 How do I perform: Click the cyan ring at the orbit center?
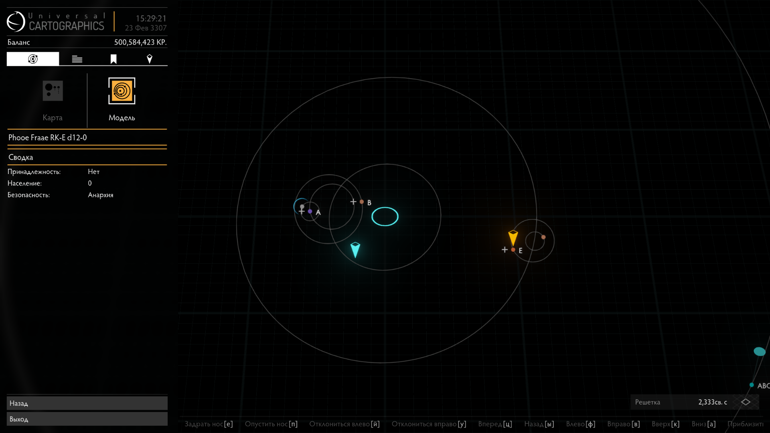(385, 216)
